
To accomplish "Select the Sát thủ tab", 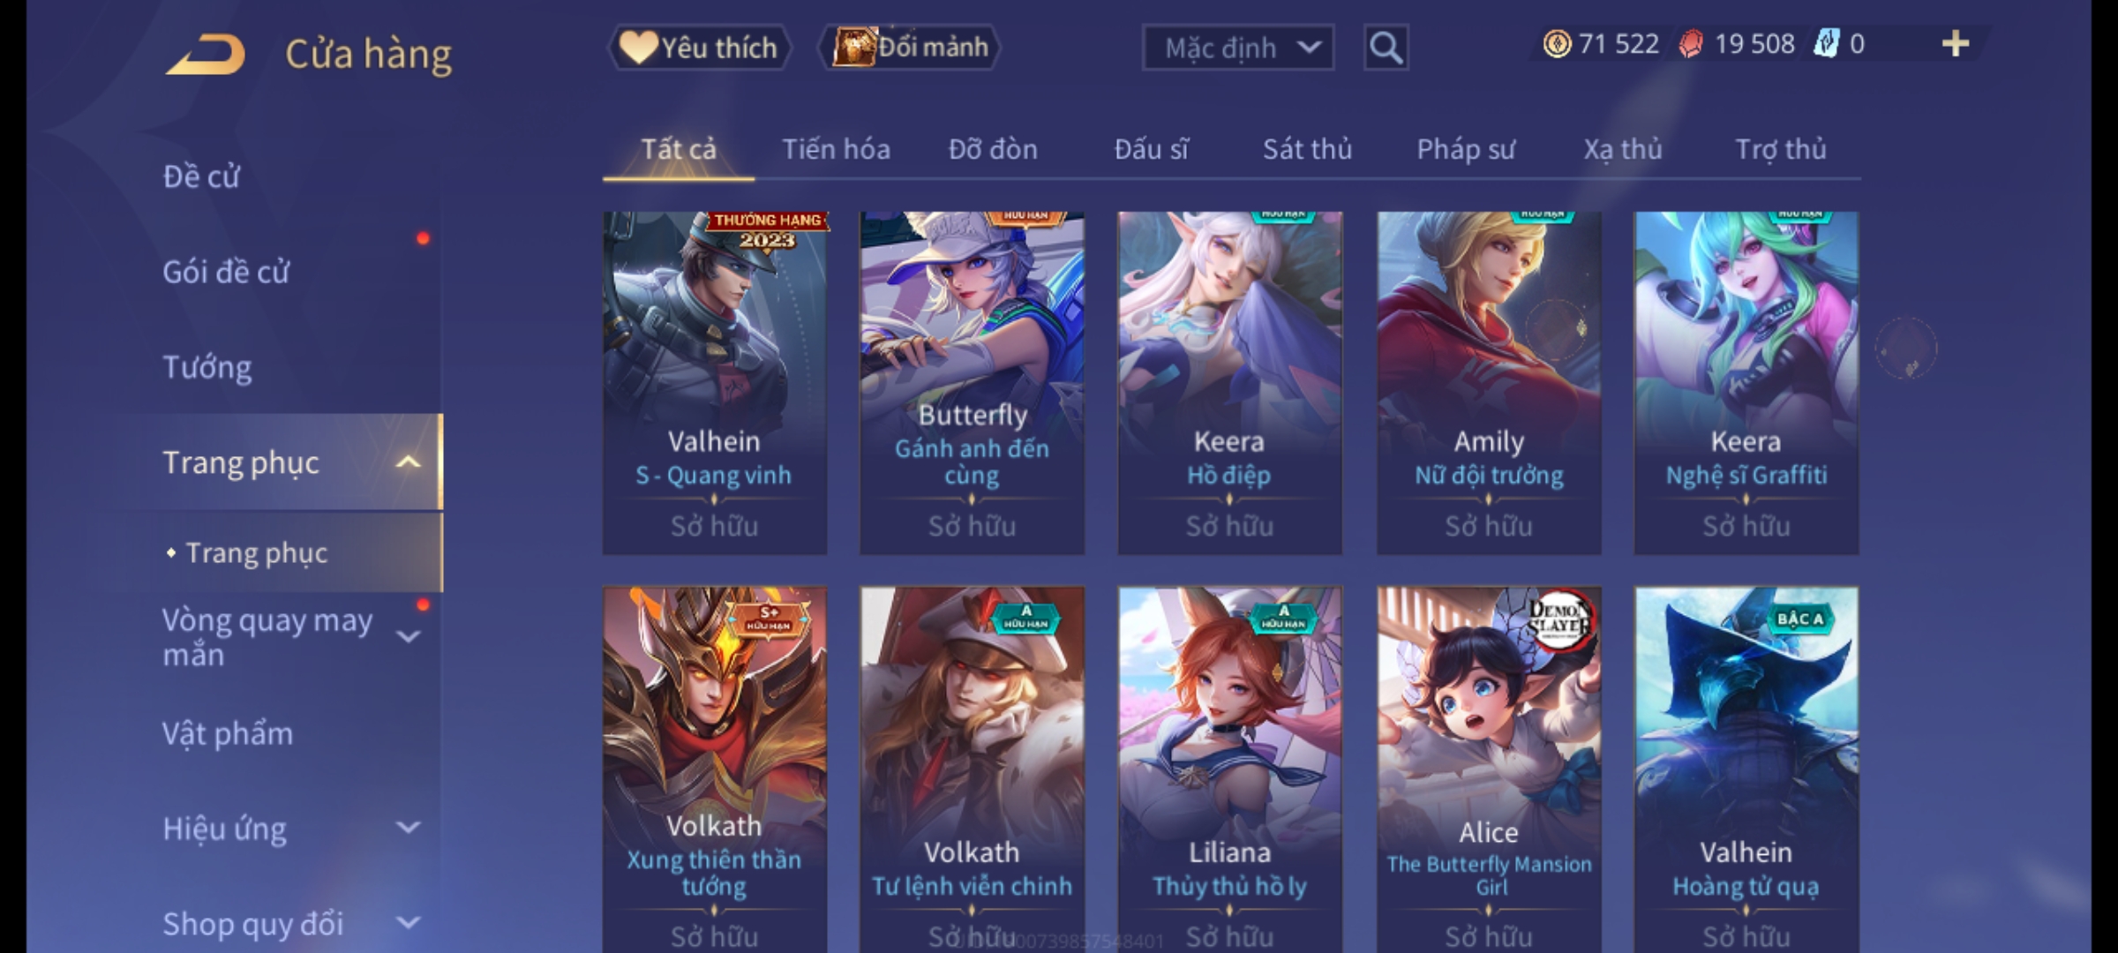I will (1307, 149).
